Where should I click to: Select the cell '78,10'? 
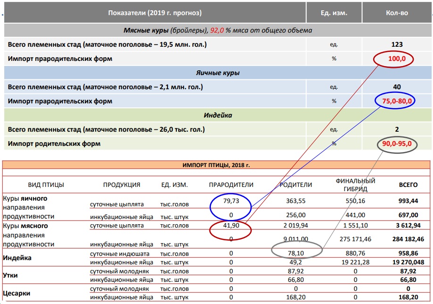point(296,253)
